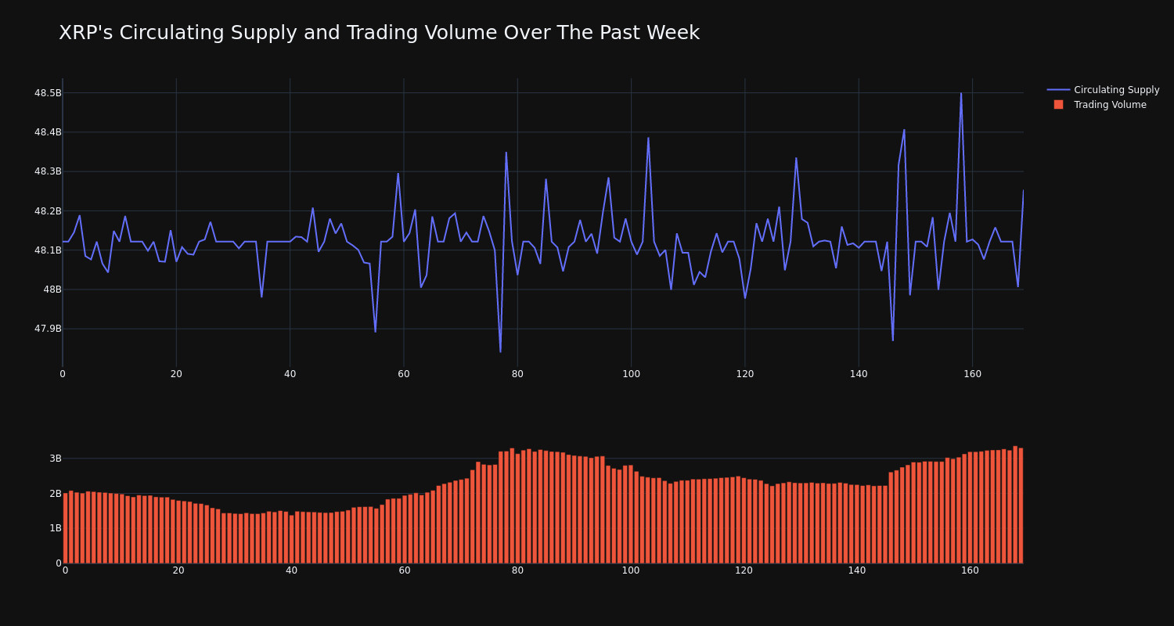Screen dimensions: 1174x626
Task: Click the 120 tick on volume chart x-axis
Action: pyautogui.click(x=744, y=570)
